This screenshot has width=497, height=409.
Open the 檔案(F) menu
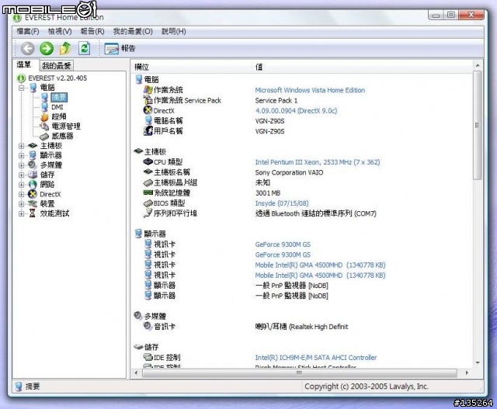pos(28,31)
